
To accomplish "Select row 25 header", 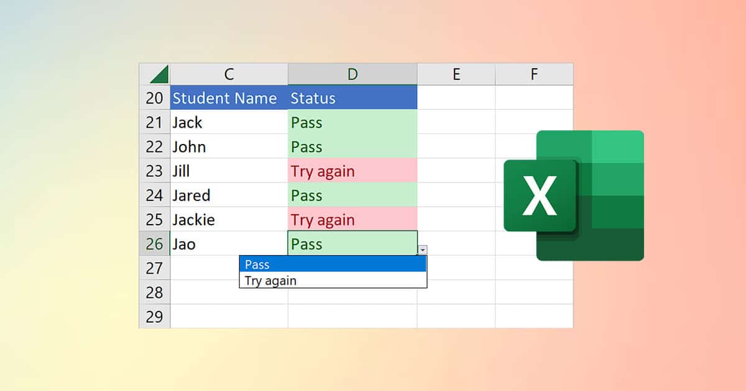I will pyautogui.click(x=154, y=218).
